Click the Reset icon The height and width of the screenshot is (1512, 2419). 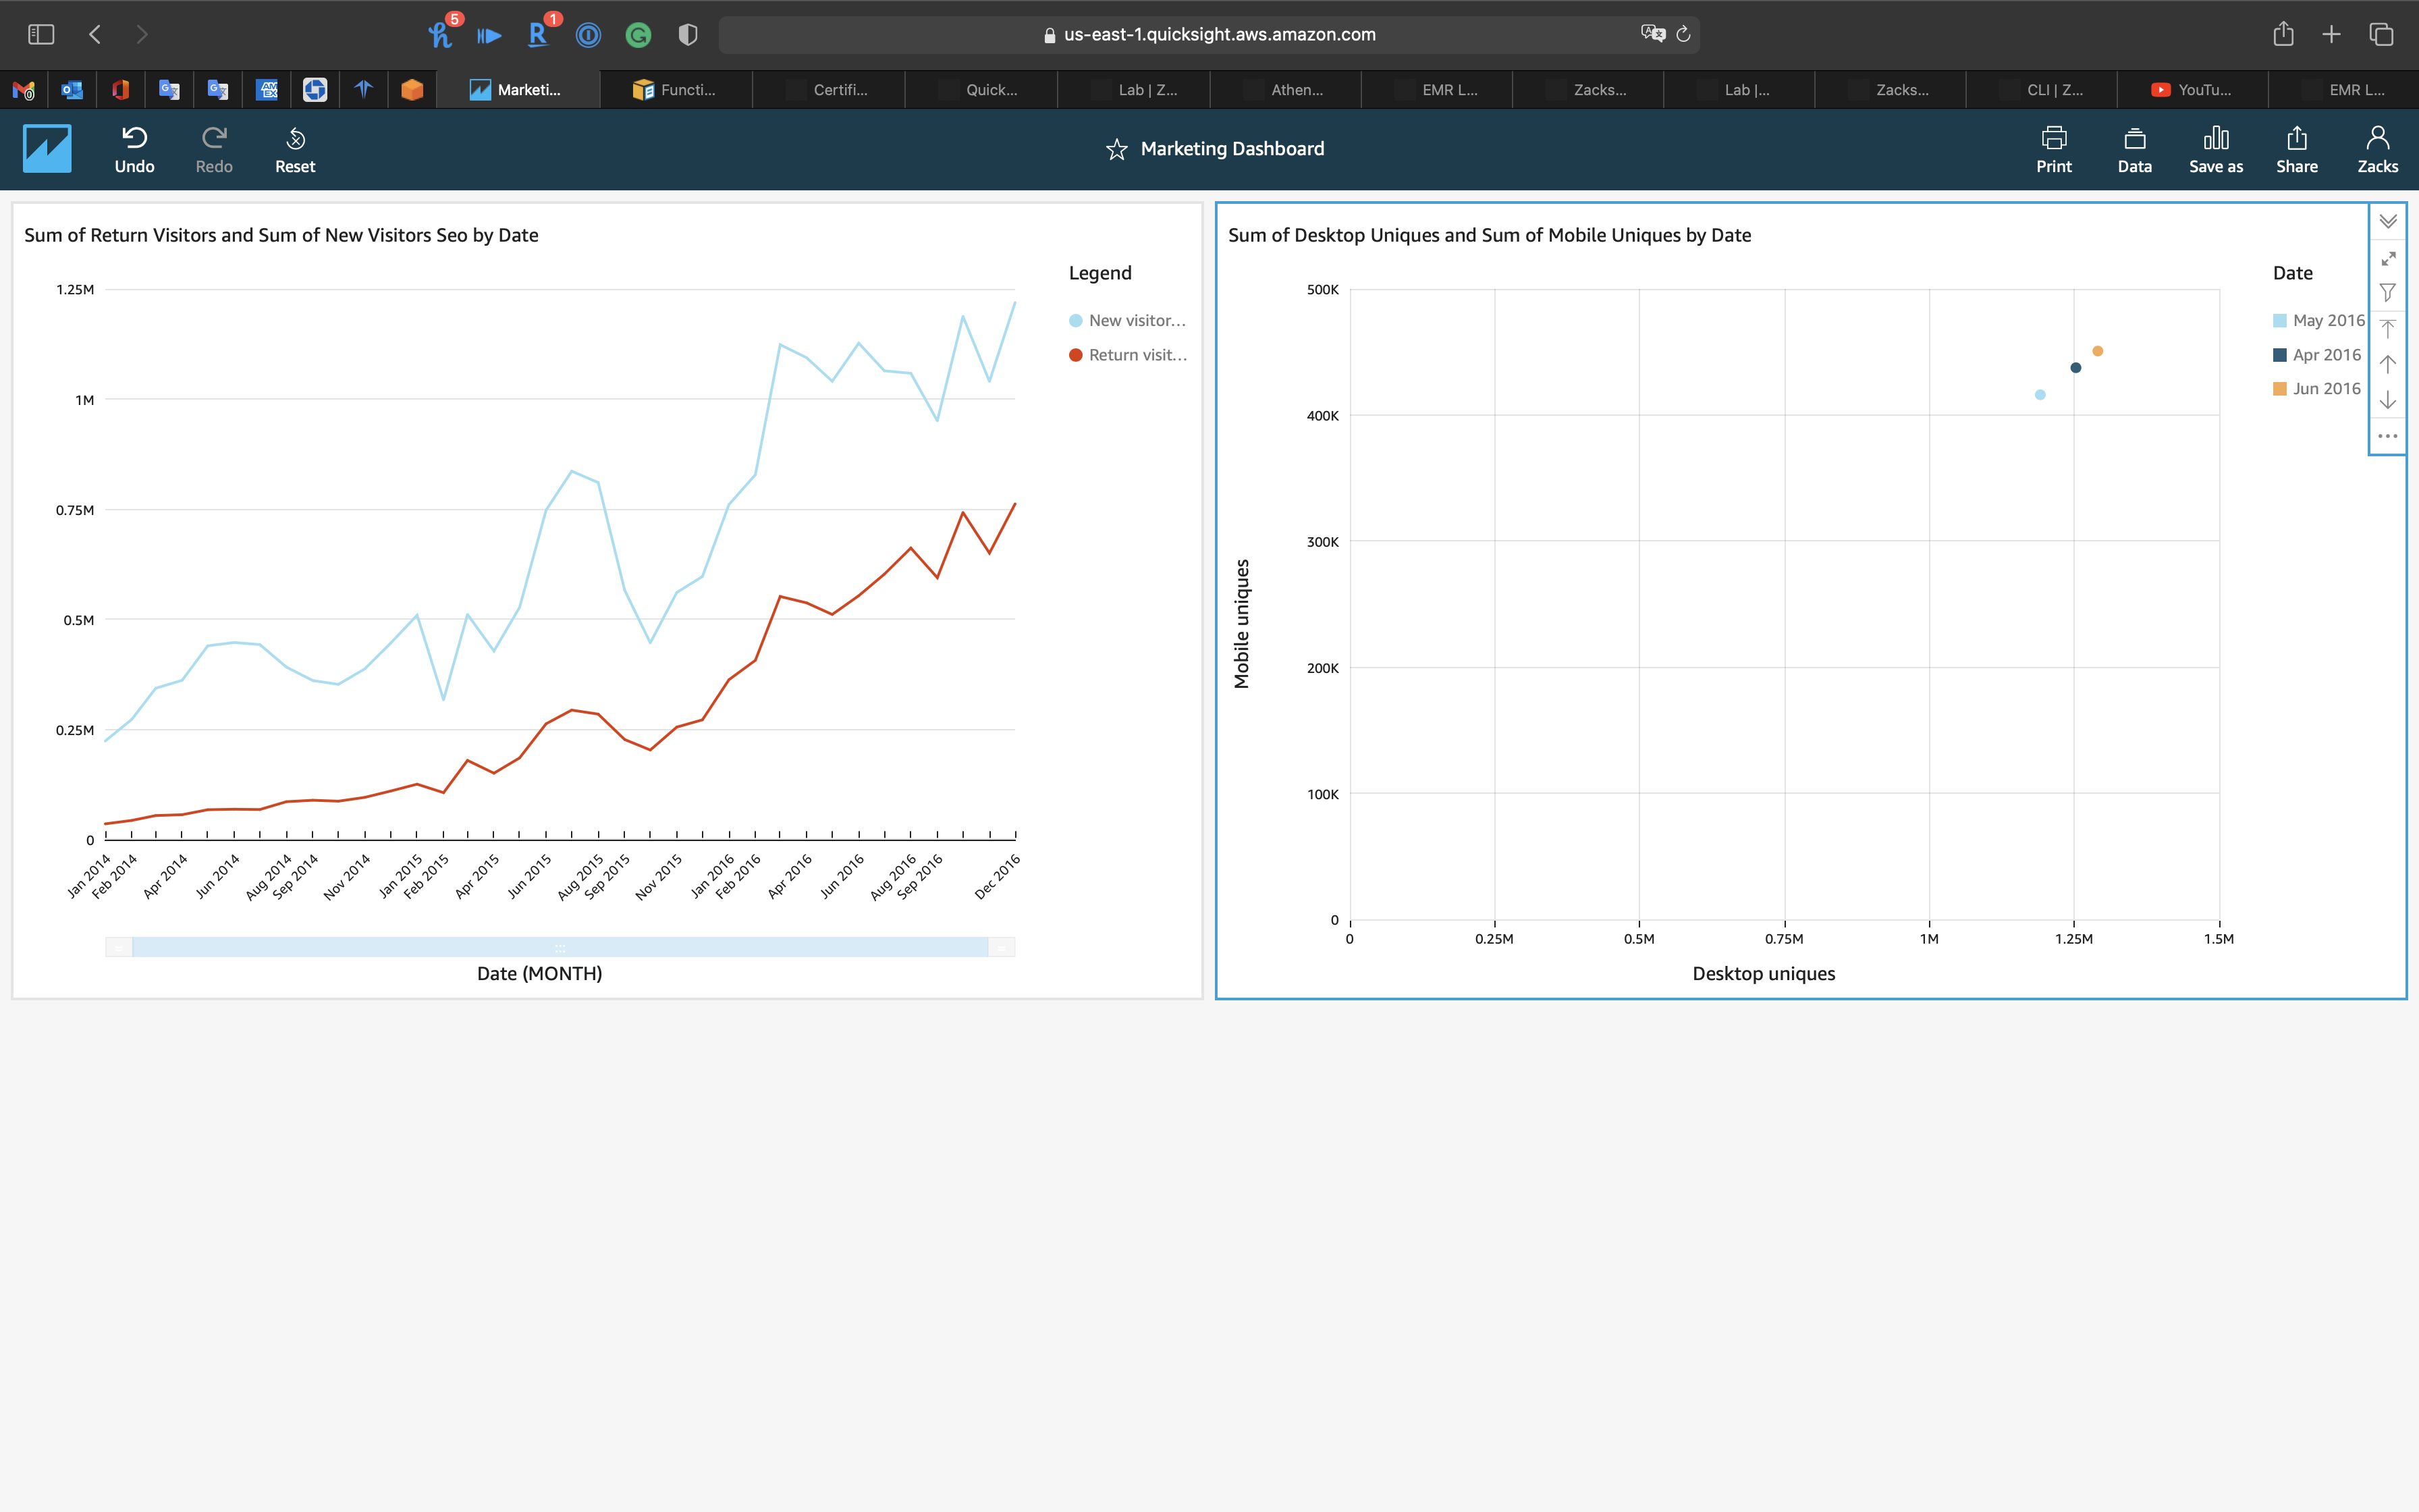(295, 138)
